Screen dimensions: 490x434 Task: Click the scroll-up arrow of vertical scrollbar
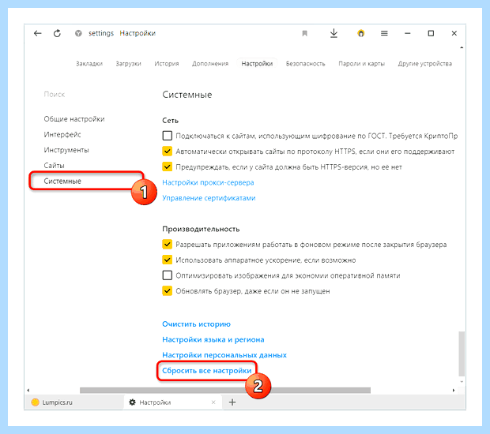coord(462,47)
